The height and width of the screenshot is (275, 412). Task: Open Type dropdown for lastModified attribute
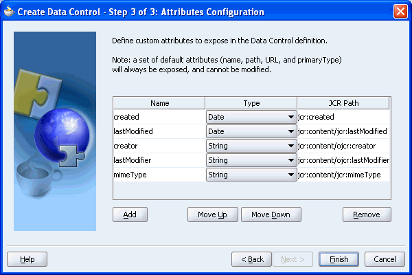(251, 131)
